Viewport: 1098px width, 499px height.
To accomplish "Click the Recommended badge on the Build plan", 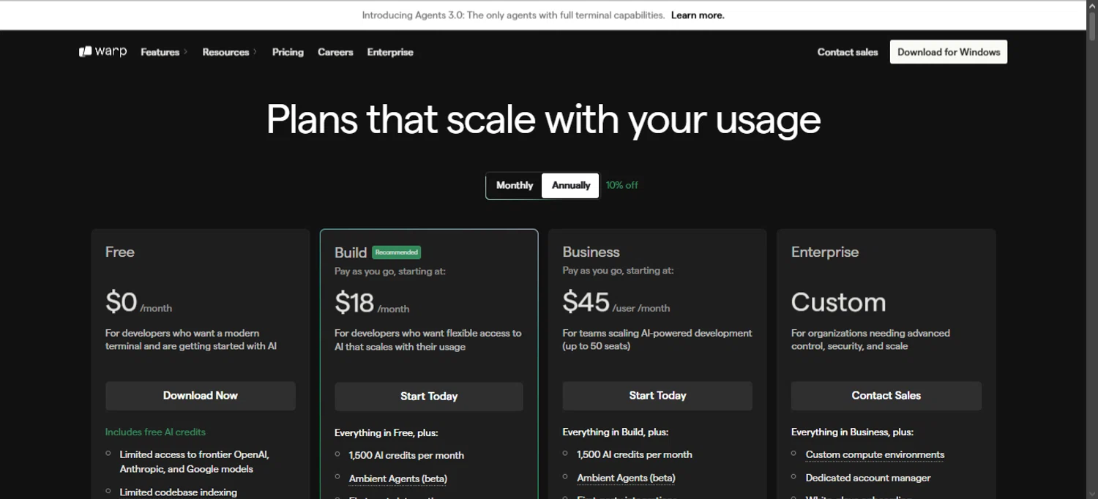I will tap(397, 252).
